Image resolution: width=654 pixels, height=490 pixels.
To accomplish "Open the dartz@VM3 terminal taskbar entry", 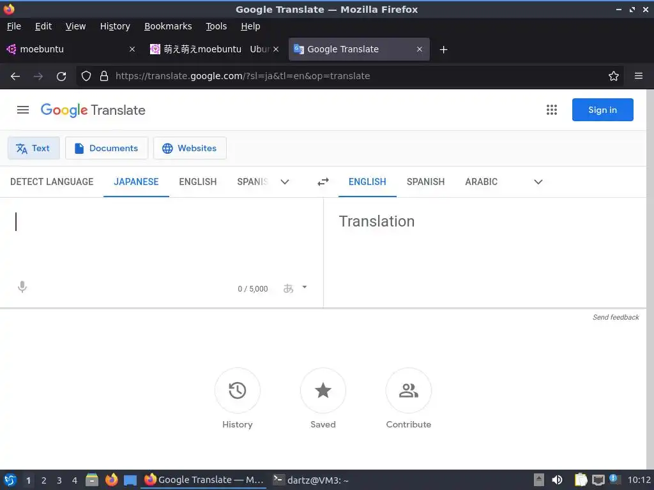I will click(x=311, y=480).
